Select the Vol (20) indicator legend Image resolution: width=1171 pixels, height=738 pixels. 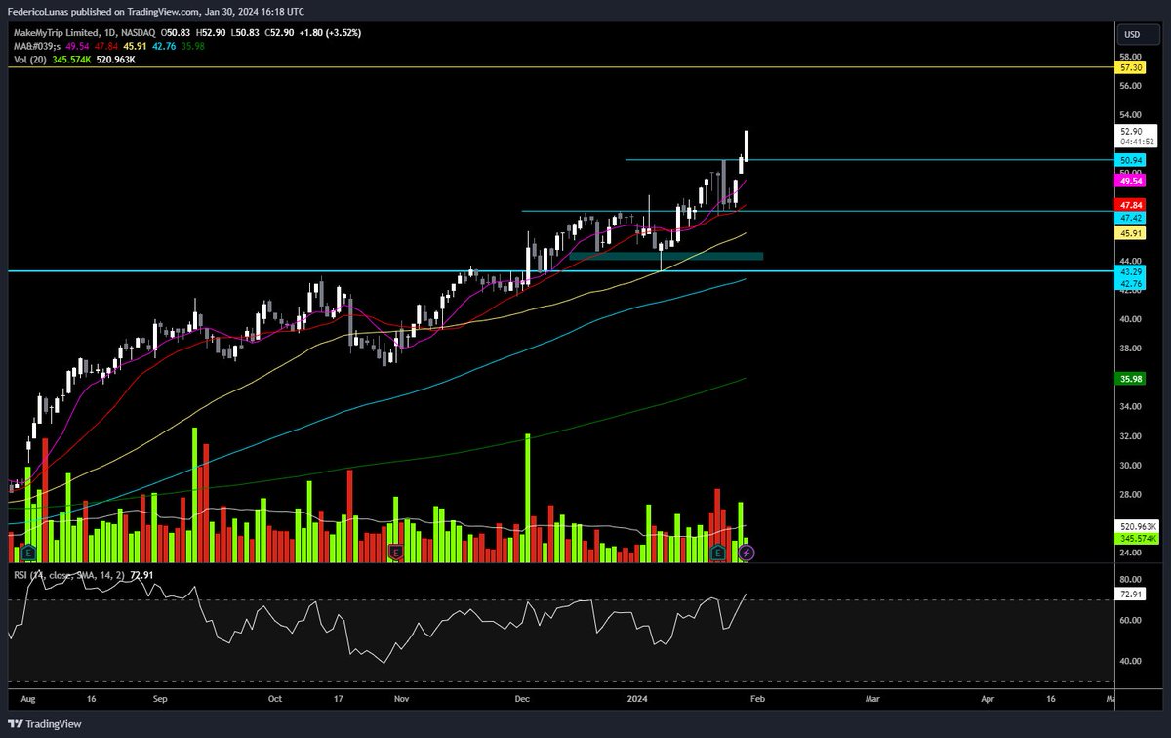[32, 60]
